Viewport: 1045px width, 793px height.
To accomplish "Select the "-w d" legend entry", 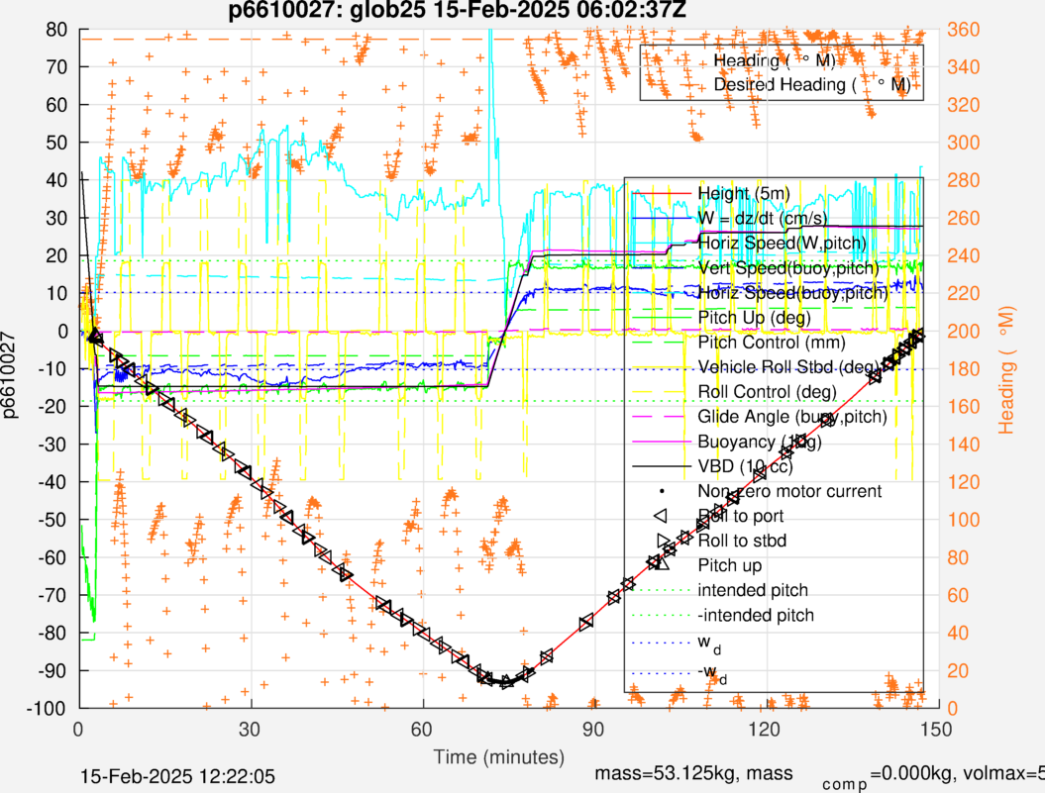I will 712,674.
